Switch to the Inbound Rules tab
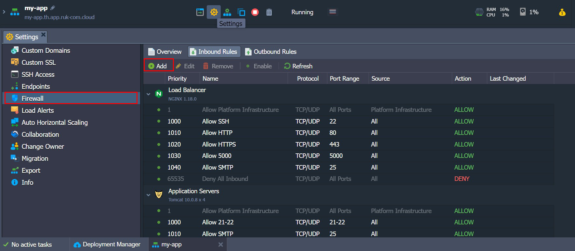 pos(214,52)
